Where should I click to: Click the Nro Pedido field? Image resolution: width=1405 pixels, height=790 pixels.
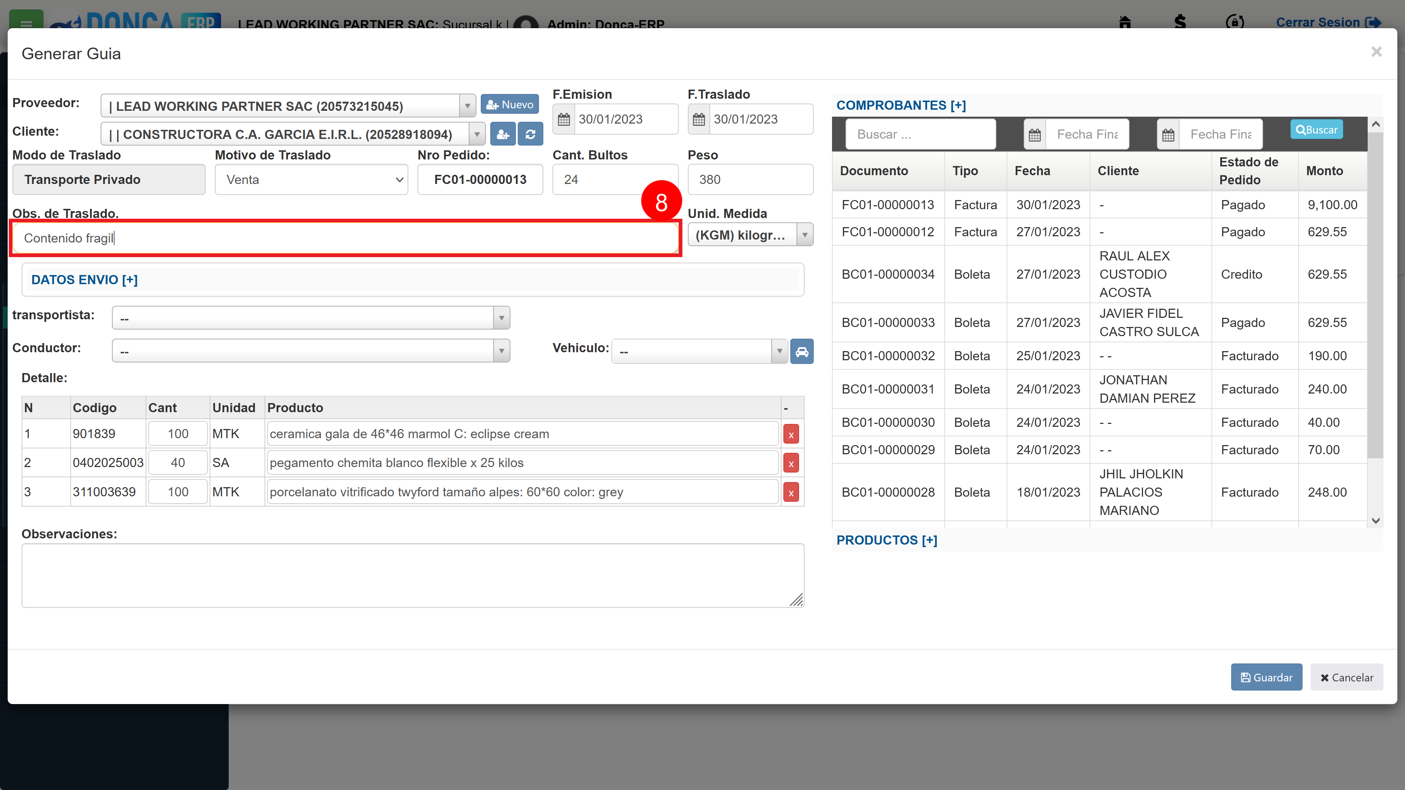[x=480, y=179]
